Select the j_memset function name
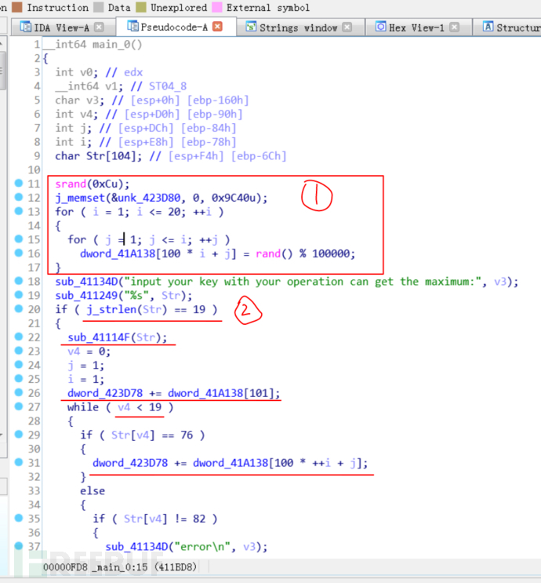Image resolution: width=541 pixels, height=583 pixels. (x=82, y=198)
